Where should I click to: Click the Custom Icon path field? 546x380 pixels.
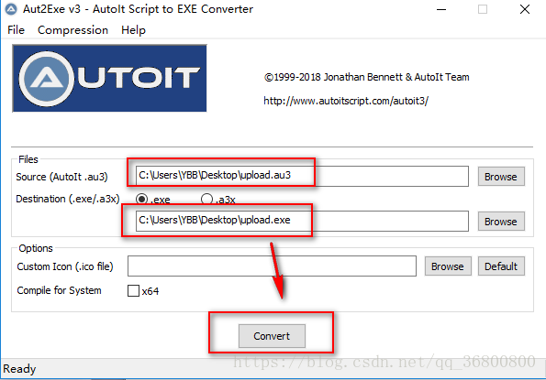pos(272,266)
